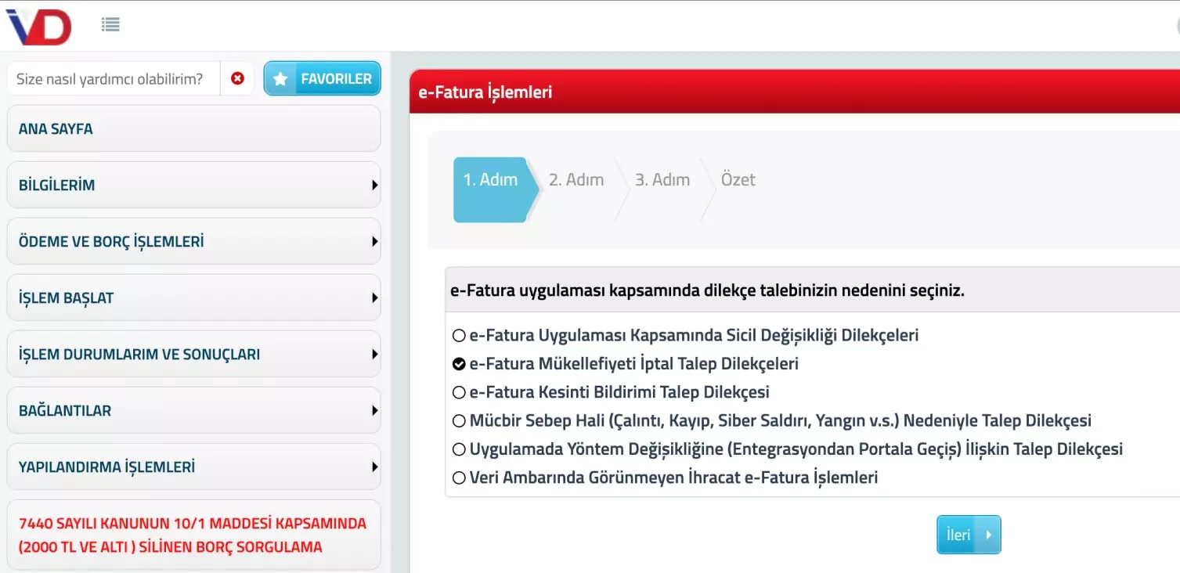This screenshot has width=1180, height=573.
Task: Choose Sicil Değişikliği Dilekçeleri radio option
Action: (x=459, y=336)
